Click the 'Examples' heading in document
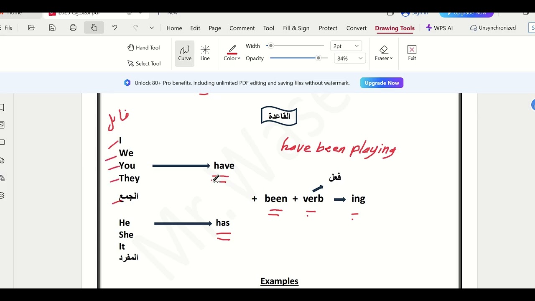This screenshot has height=301, width=535. (279, 281)
